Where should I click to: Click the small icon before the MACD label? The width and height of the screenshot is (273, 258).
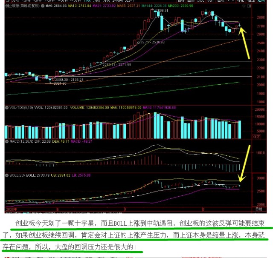(x=6, y=141)
